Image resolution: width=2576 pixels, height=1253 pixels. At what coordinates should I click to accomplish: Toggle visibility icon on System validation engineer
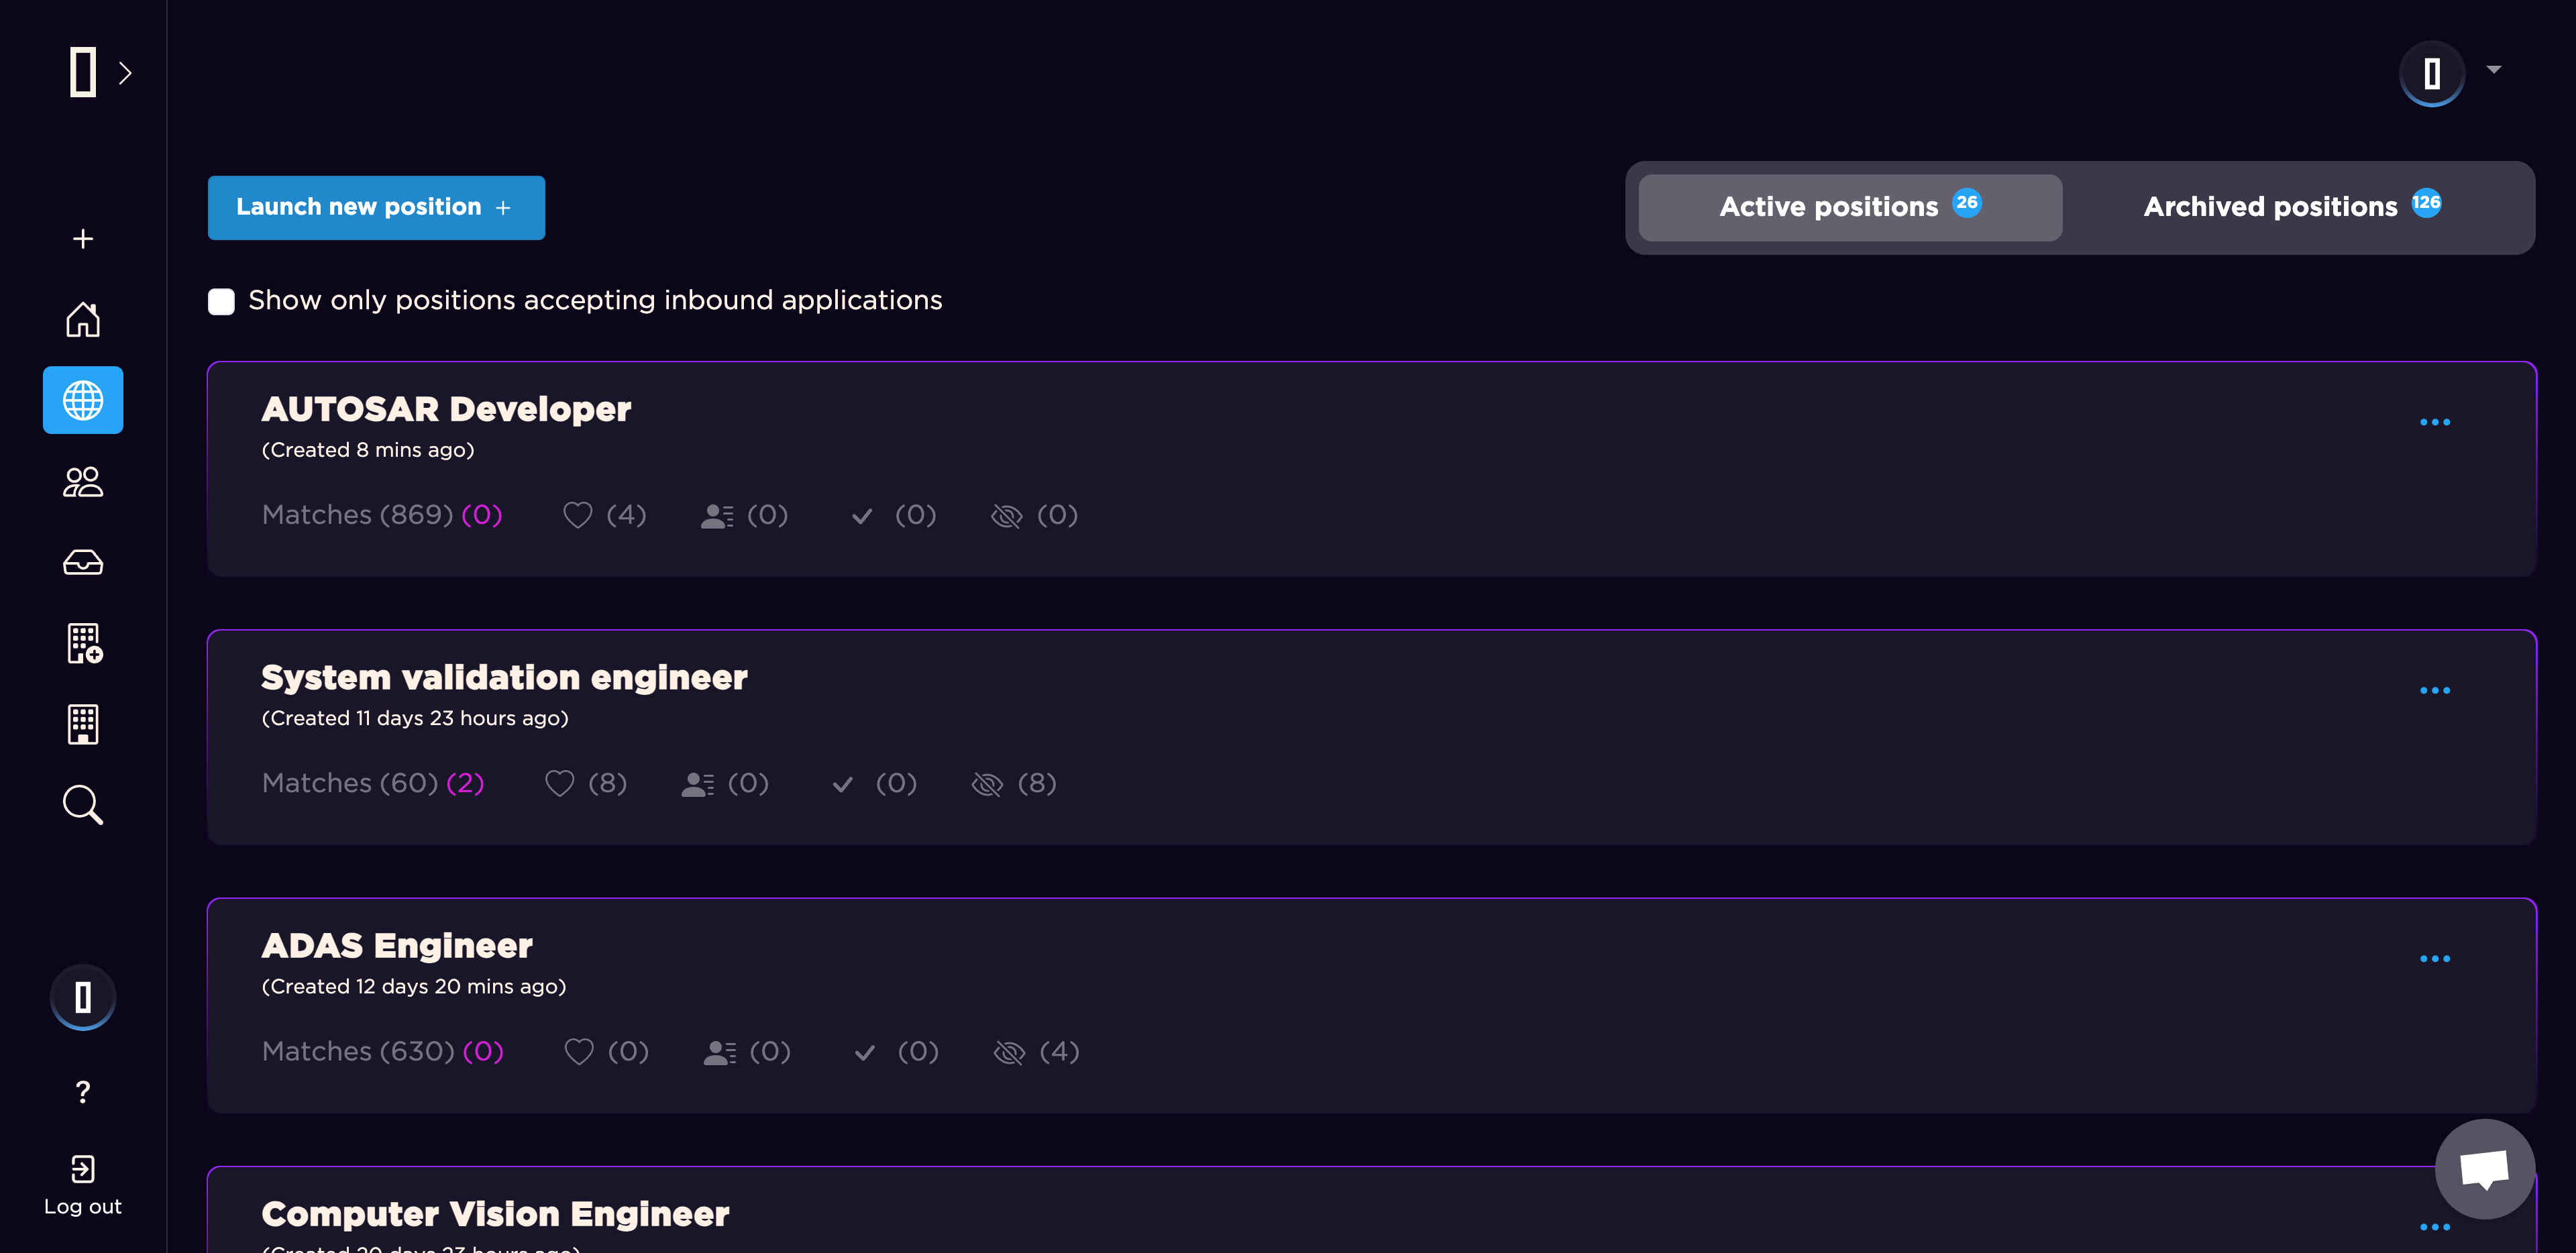(x=987, y=783)
